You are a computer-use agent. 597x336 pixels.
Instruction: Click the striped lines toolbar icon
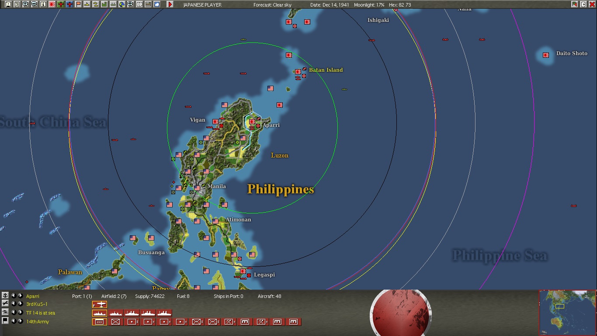pos(148,4)
